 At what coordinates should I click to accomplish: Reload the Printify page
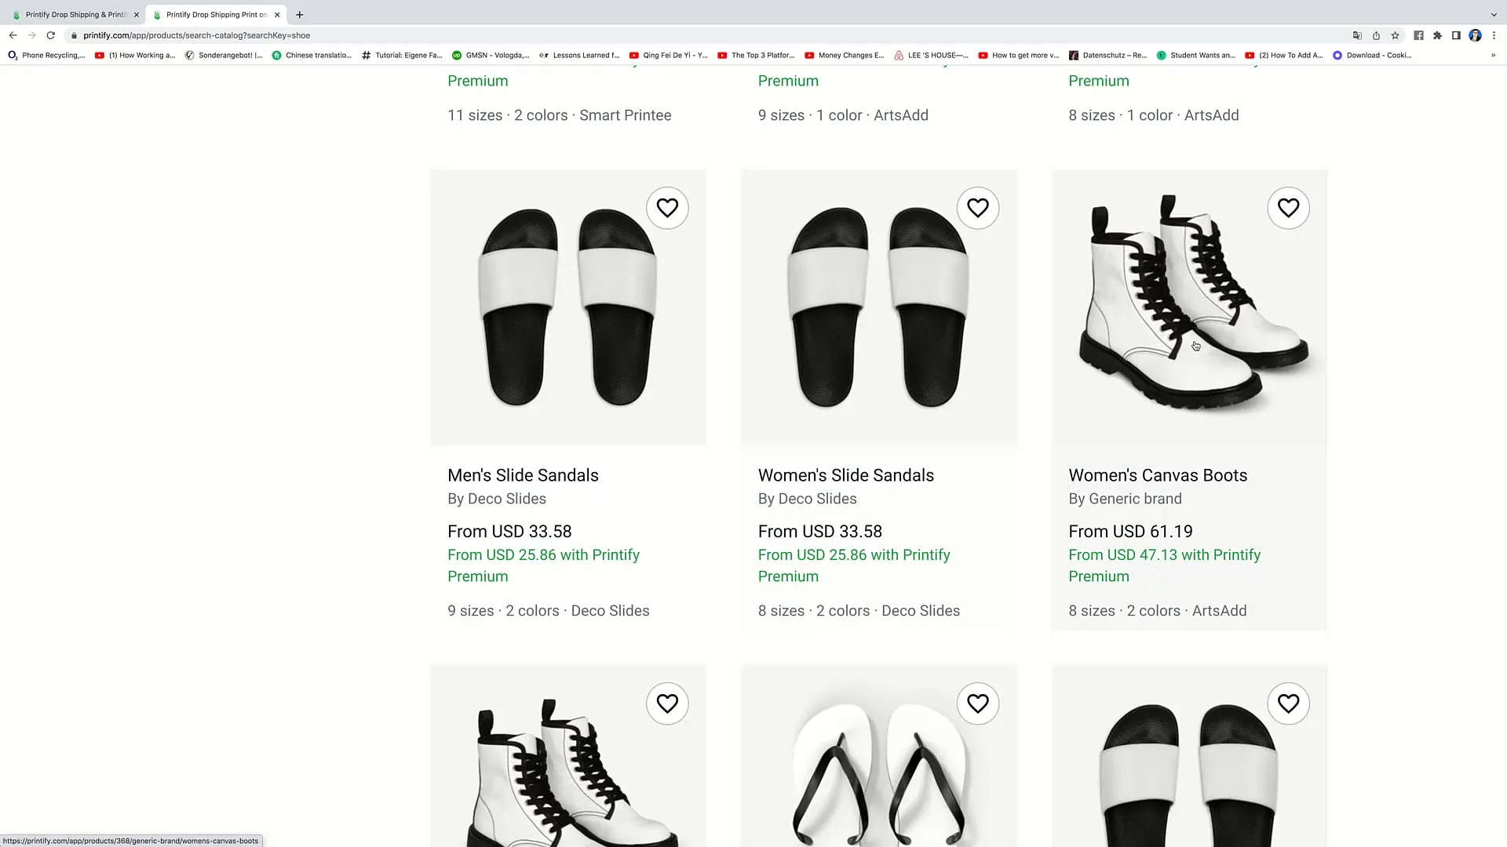click(51, 35)
